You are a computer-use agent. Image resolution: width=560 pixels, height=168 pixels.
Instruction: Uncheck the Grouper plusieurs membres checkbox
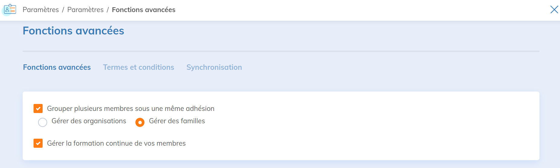[x=38, y=108]
